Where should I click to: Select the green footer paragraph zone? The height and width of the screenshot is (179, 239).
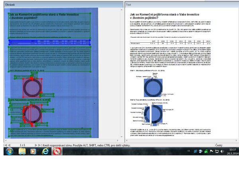50,133
